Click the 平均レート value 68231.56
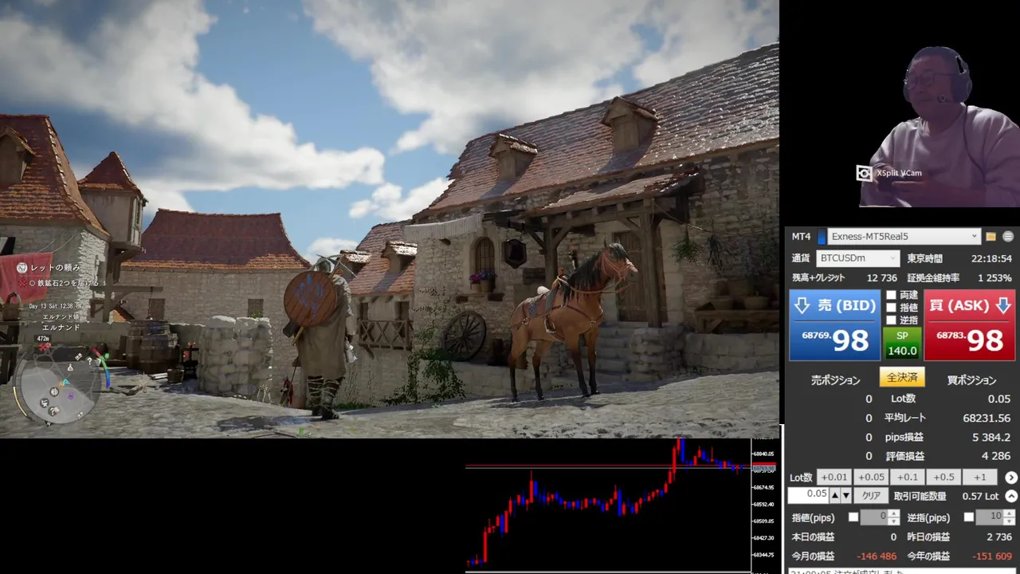This screenshot has height=574, width=1020. pos(987,419)
